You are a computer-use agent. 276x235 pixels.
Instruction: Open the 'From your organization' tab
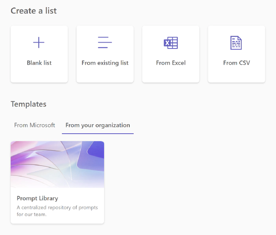[98, 125]
